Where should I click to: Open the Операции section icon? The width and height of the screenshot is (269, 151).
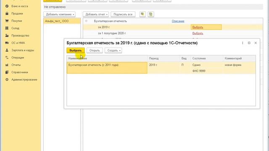coord(7,58)
